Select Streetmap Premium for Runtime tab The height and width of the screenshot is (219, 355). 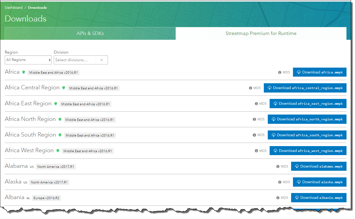(x=261, y=33)
